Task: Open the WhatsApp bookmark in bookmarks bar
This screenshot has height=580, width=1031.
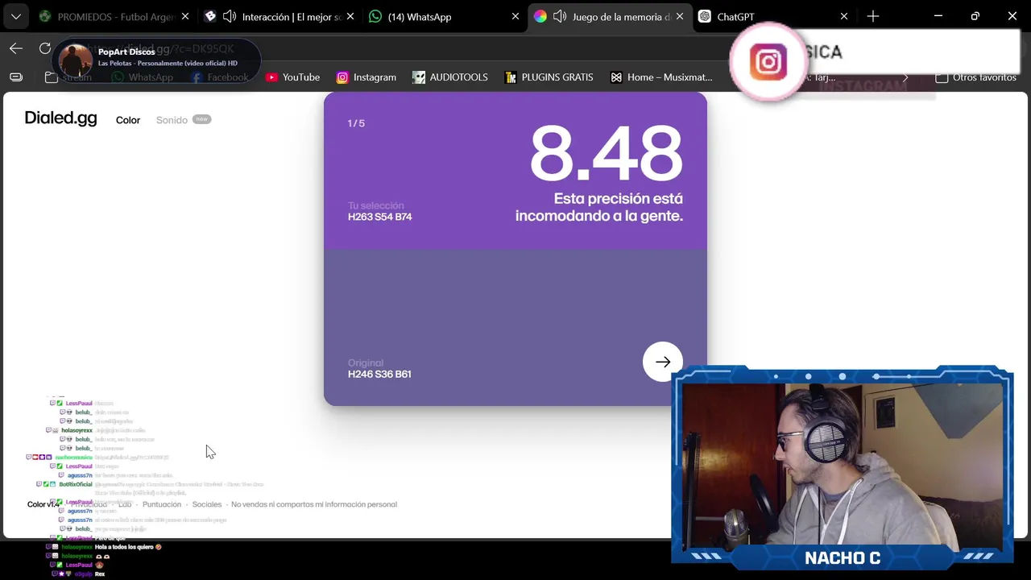Action: [143, 77]
